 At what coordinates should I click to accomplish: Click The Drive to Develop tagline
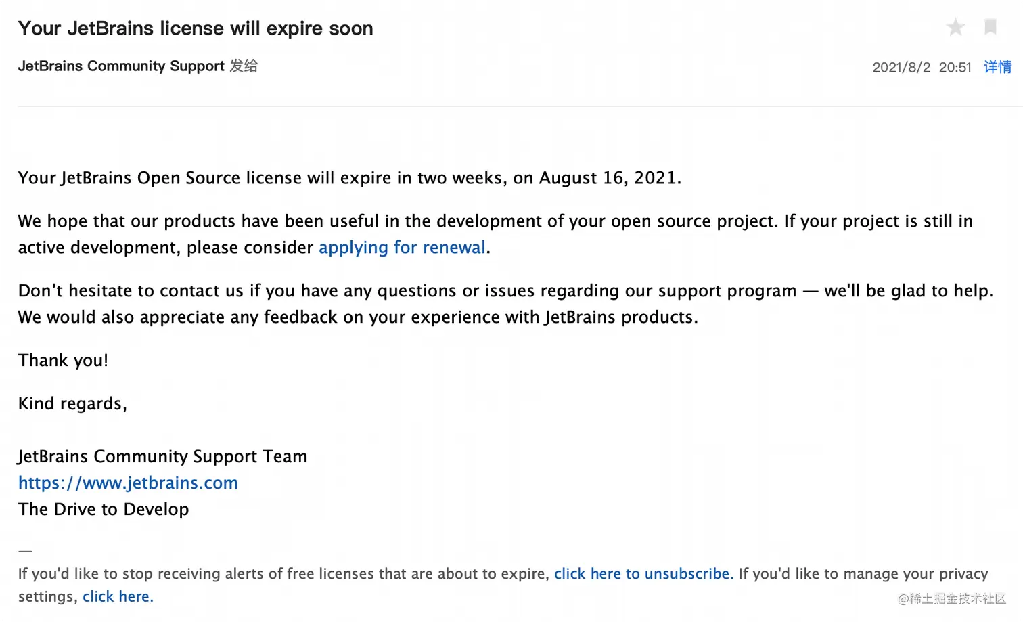(x=104, y=510)
